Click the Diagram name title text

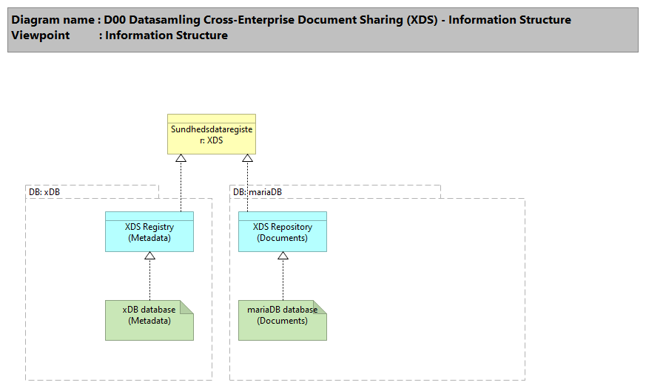292,20
